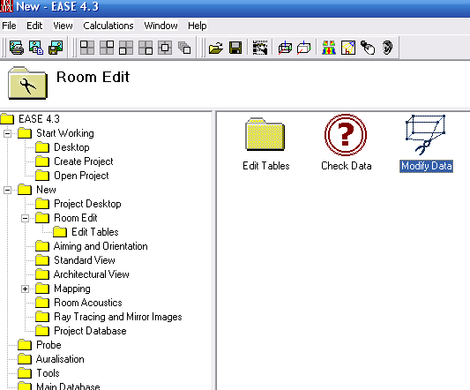Open the View menu
This screenshot has height=390, width=470.
[x=63, y=26]
